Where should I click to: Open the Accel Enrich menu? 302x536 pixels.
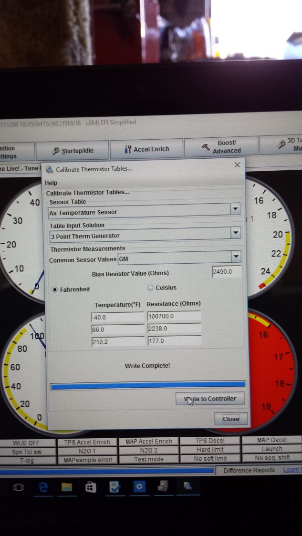(147, 149)
